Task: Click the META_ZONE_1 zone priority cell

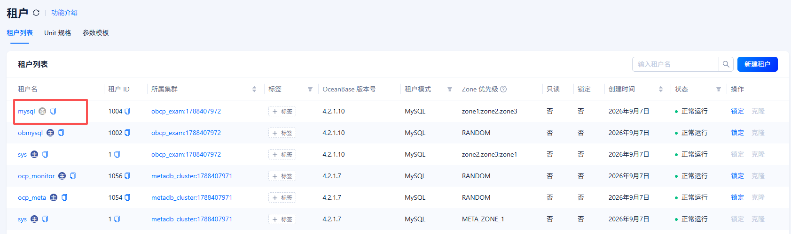Action: tap(483, 219)
